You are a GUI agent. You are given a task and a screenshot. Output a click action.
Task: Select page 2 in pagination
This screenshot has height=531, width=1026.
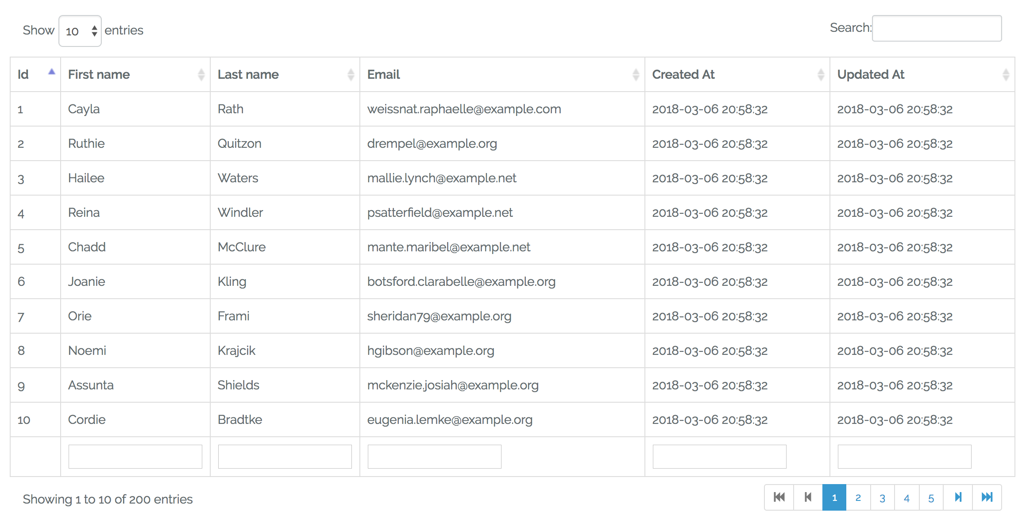[x=858, y=499]
